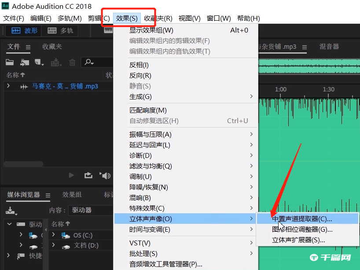This screenshot has width=360, height=270.
Task: Click the open folder icon in Files panel
Action: pos(10,62)
